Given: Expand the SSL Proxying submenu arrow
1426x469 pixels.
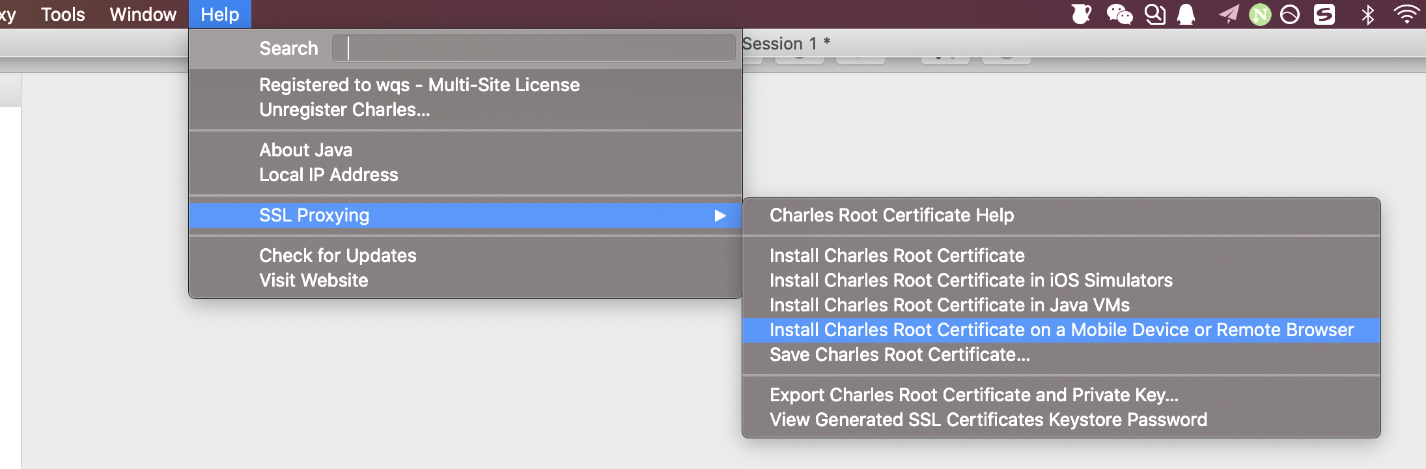Looking at the screenshot, I should [x=720, y=216].
